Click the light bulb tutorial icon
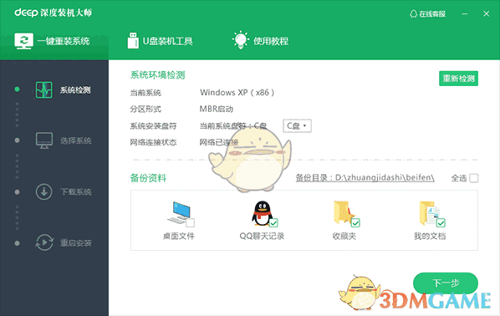The image size is (500, 316). pos(241,40)
